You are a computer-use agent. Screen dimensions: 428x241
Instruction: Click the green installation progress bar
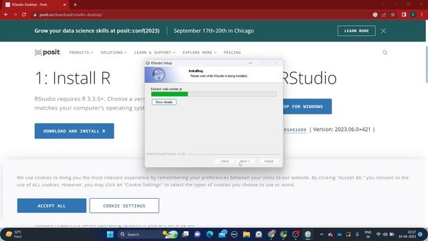click(x=169, y=94)
